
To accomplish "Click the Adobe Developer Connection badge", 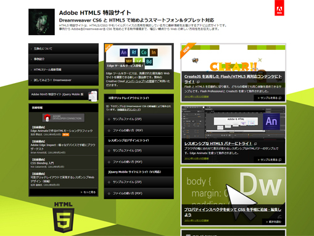I will (x=64, y=118).
